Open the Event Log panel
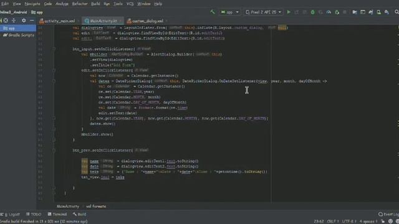 tap(388, 214)
